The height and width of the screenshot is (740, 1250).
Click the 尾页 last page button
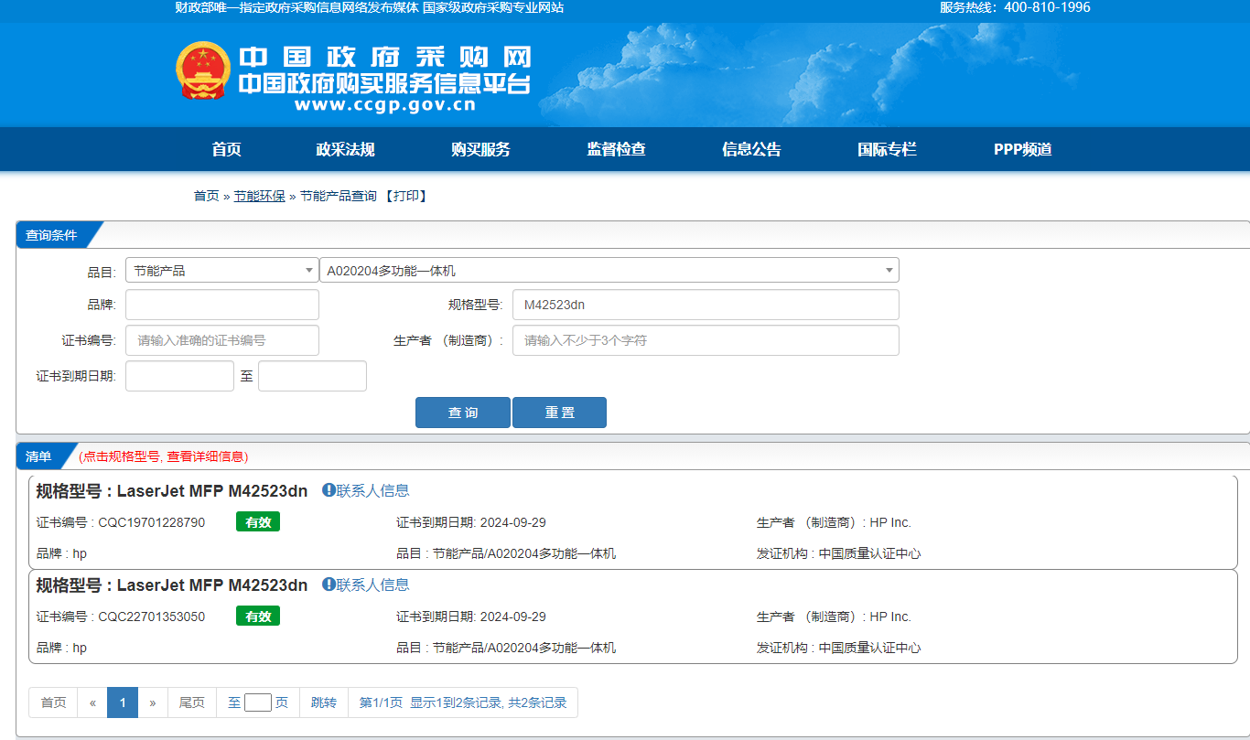(192, 702)
